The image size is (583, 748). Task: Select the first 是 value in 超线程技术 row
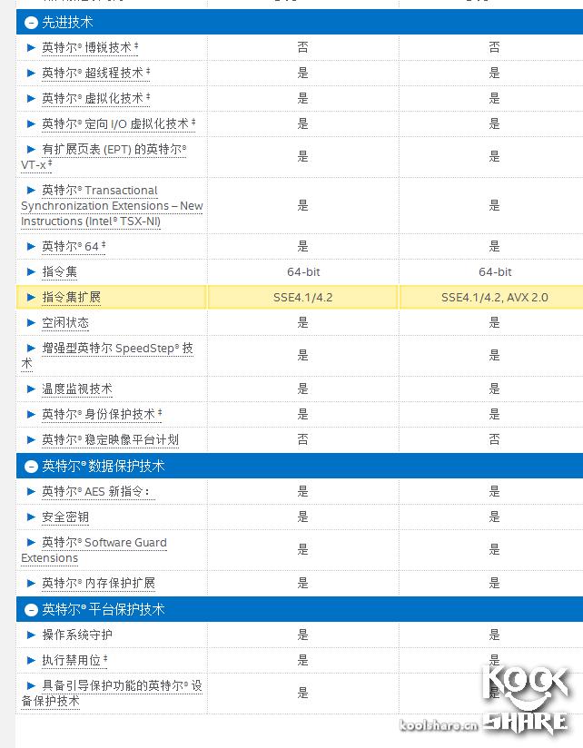pos(303,73)
